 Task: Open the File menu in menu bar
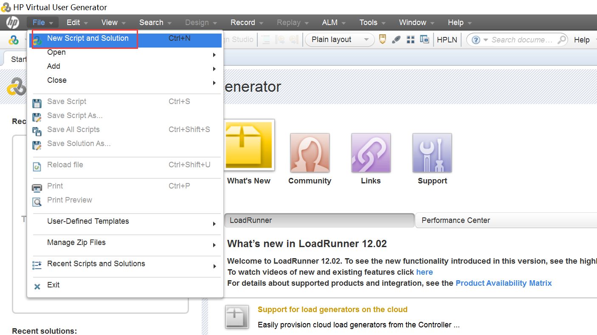(x=42, y=23)
